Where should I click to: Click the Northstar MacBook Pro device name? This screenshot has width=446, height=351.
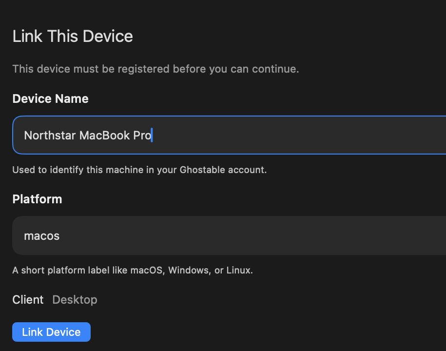click(x=88, y=135)
